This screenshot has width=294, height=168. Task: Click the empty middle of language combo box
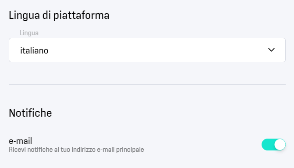pyautogui.click(x=150, y=50)
